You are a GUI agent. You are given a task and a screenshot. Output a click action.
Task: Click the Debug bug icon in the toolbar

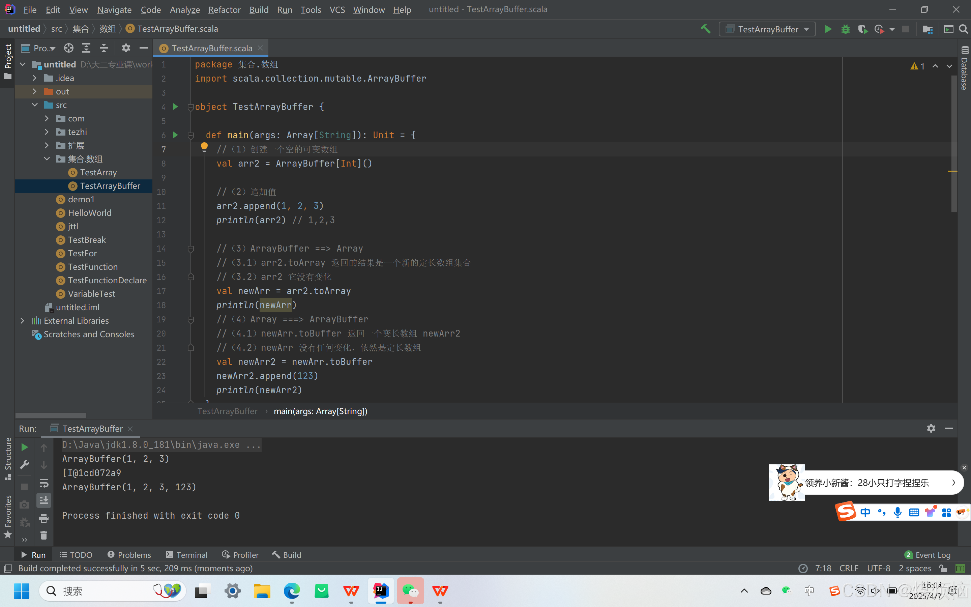pos(846,29)
